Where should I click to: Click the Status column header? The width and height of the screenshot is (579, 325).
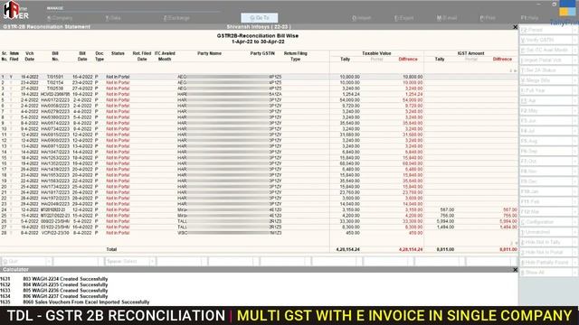pos(118,53)
